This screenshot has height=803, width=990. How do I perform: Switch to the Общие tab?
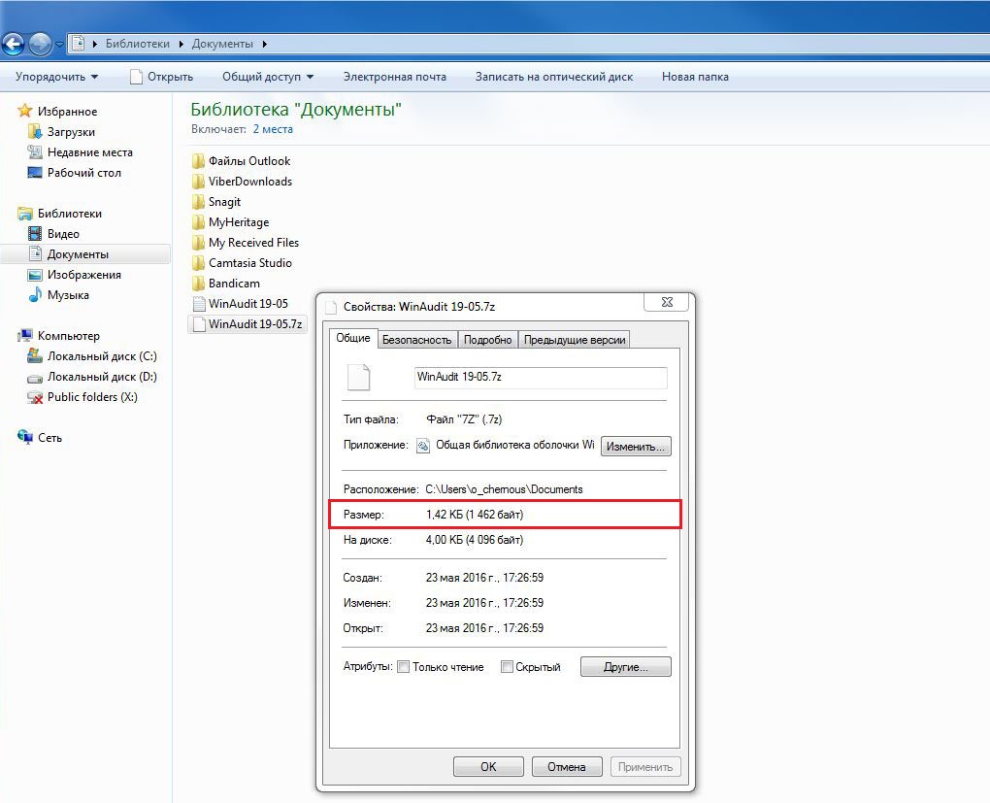[353, 338]
